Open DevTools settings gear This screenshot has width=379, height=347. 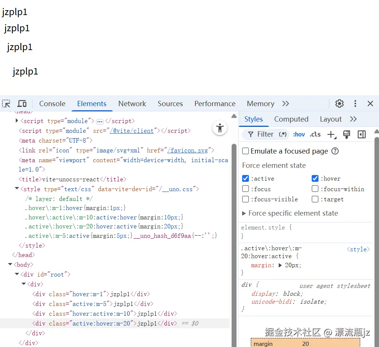(340, 103)
